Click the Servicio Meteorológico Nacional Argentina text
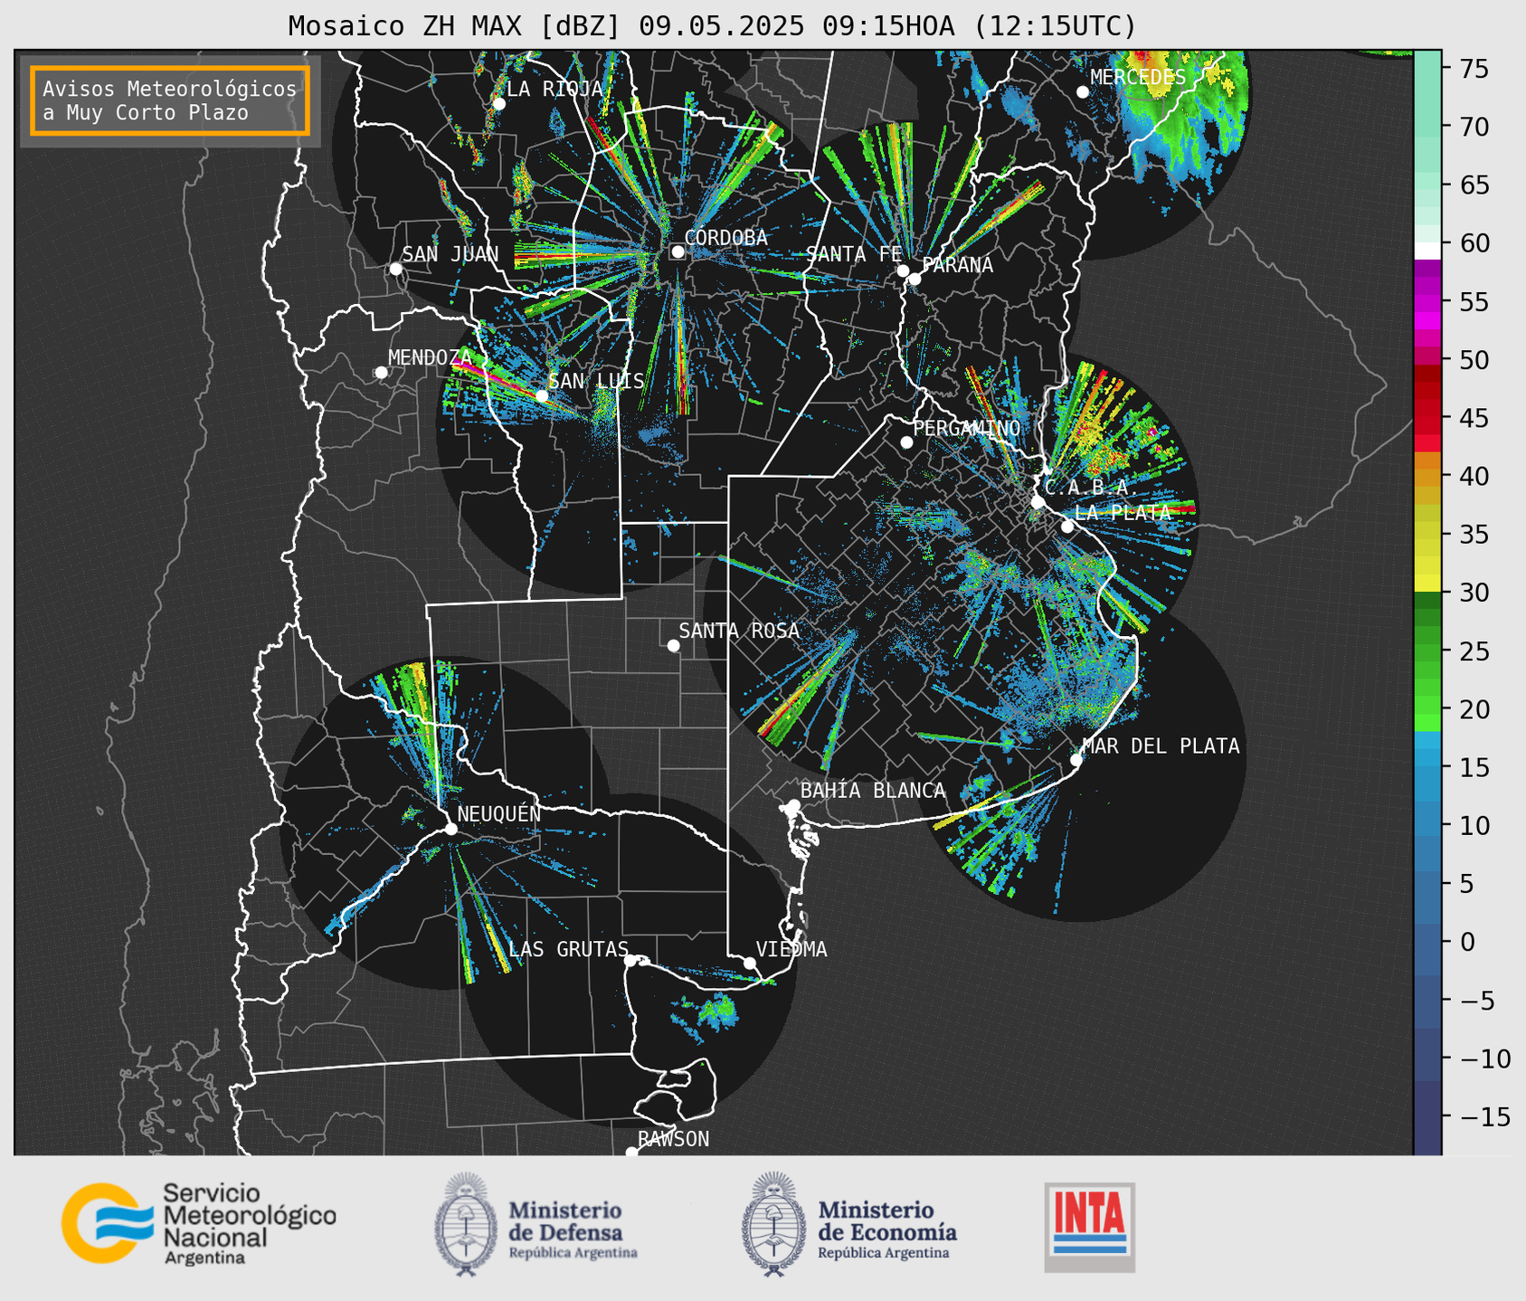 click(x=249, y=1224)
